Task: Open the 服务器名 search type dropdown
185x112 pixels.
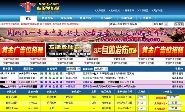Action: tap(162, 24)
